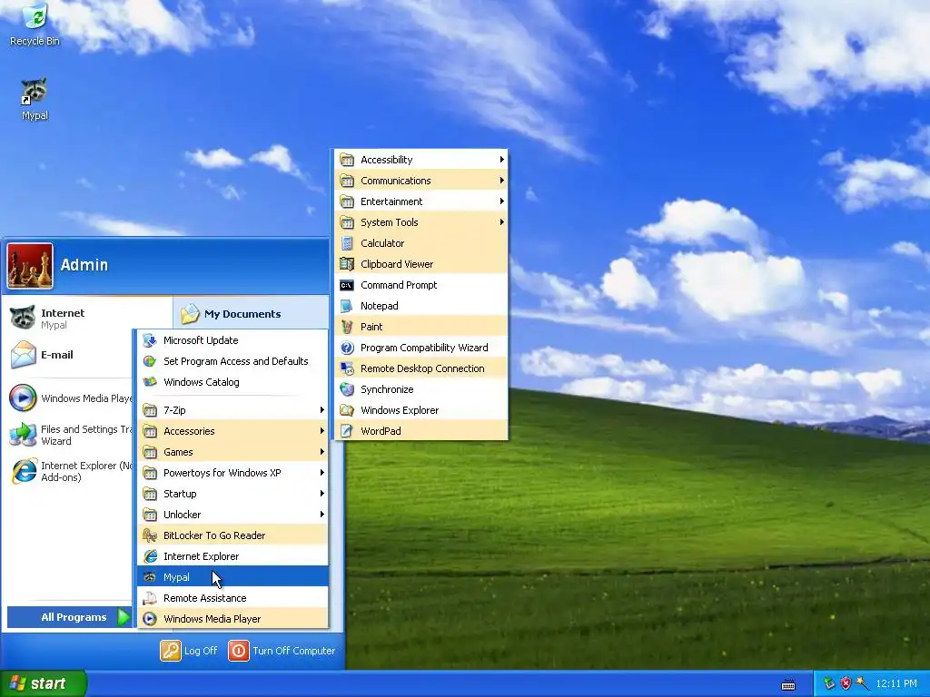The height and width of the screenshot is (697, 930).
Task: Open Microsoft Update
Action: pos(232,340)
